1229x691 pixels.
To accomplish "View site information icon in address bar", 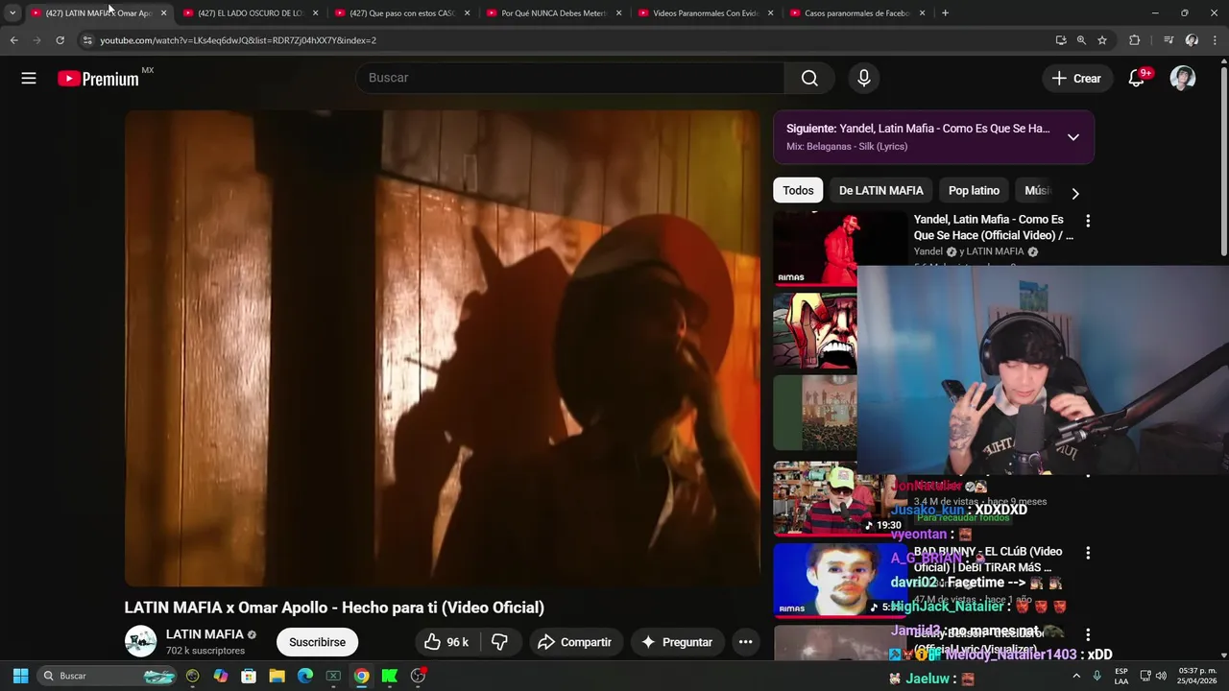I will coord(87,40).
